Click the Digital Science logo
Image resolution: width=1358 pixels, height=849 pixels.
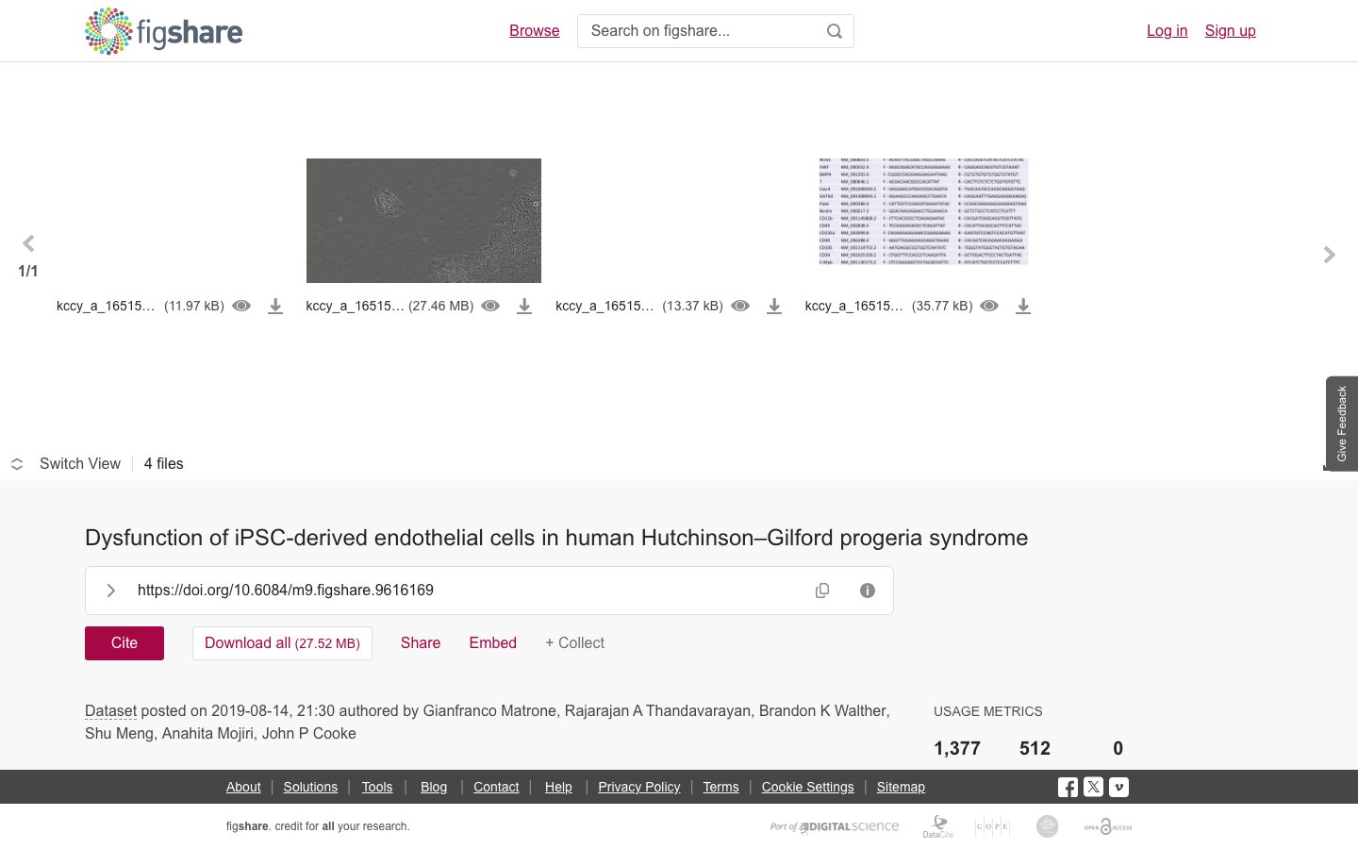(x=835, y=826)
